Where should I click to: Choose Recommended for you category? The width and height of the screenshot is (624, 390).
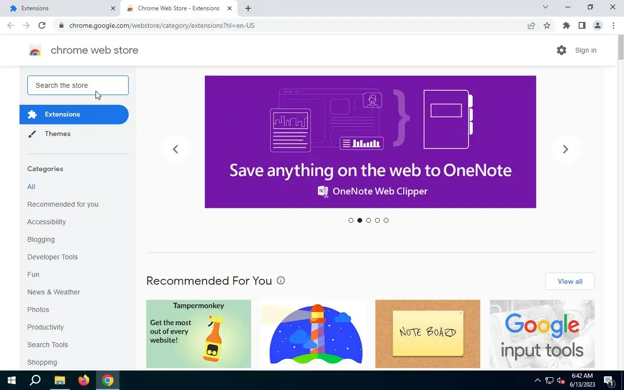tap(63, 204)
